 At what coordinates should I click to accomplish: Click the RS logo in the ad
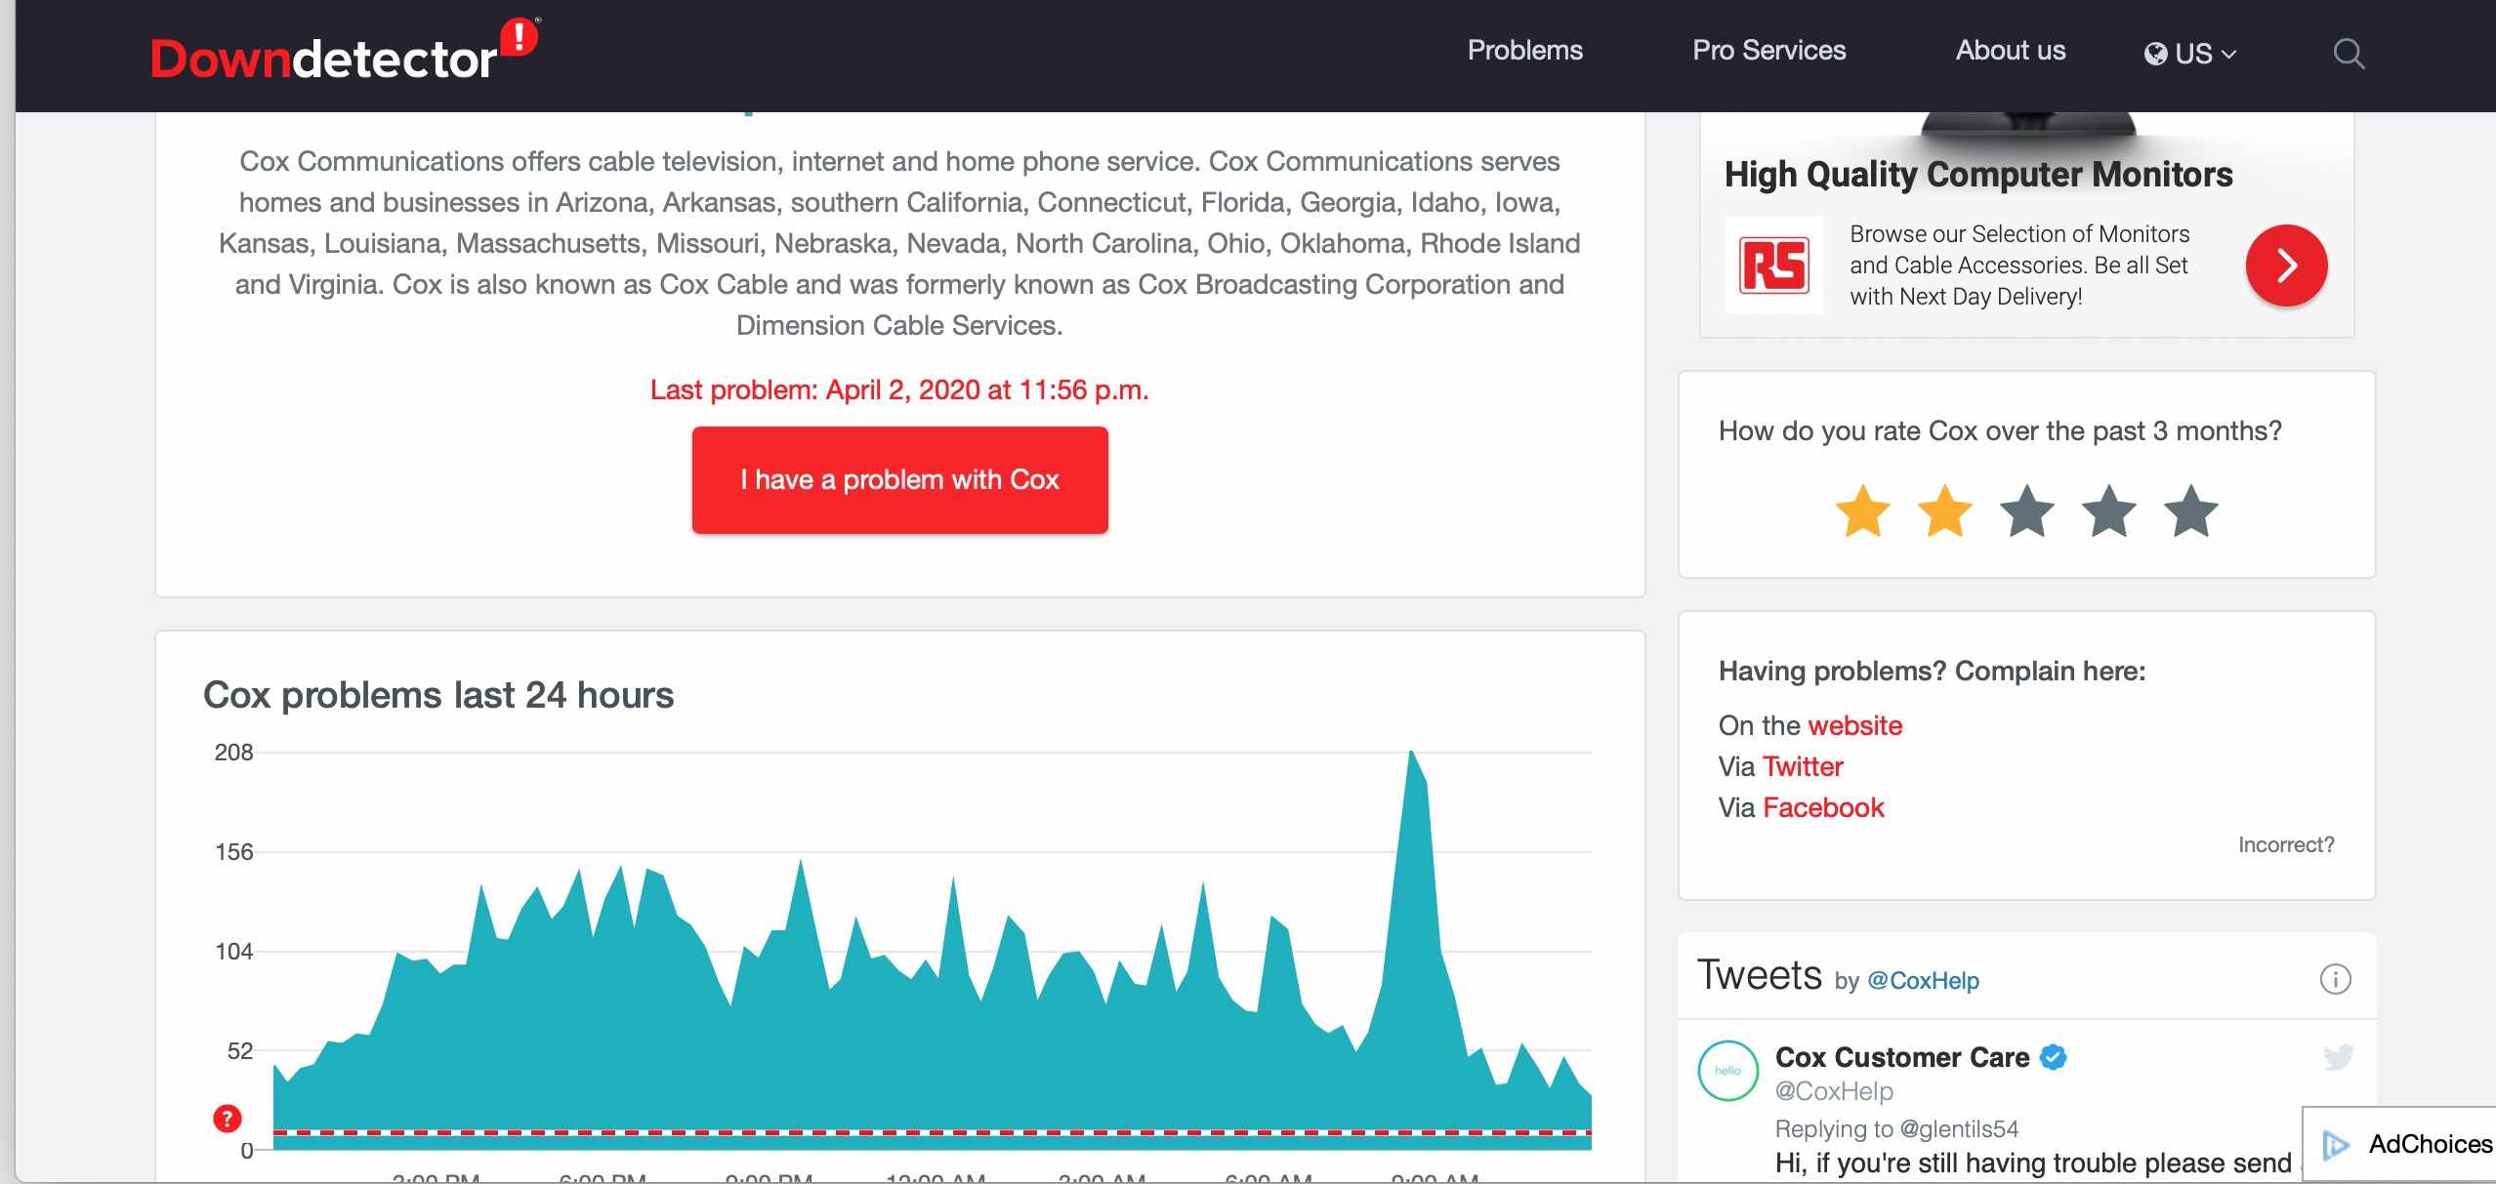tap(1773, 265)
